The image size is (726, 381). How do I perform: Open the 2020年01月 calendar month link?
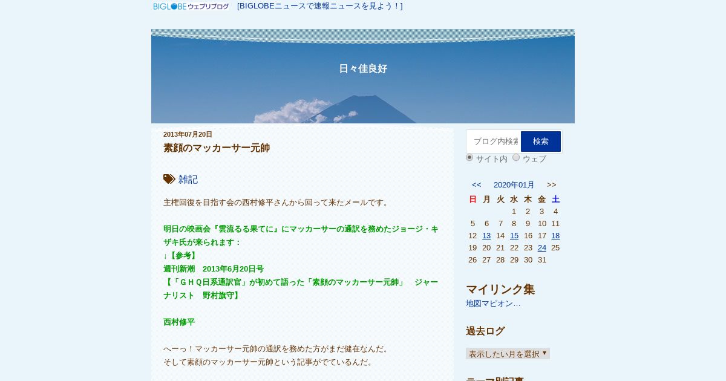pos(514,184)
